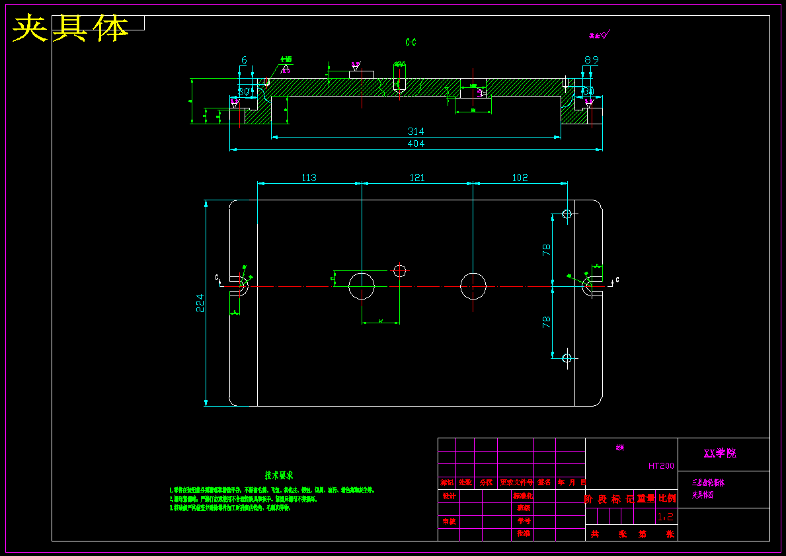Select the 设计 label in title block
The width and height of the screenshot is (786, 556).
(449, 496)
